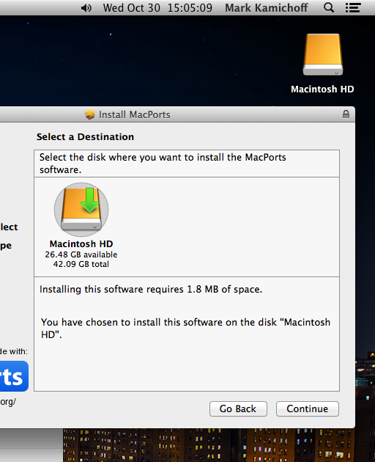This screenshot has height=462, width=375.
Task: Click the Go Back button
Action: tap(238, 408)
